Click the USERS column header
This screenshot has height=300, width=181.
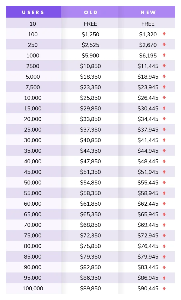coord(33,12)
